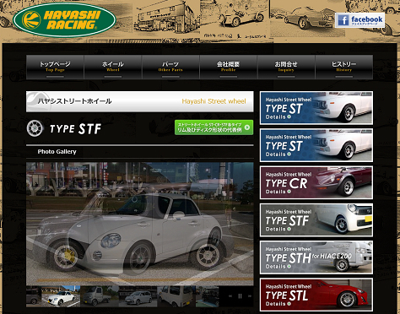Click the main gallery photo
This screenshot has height=314, width=400.
140,224
